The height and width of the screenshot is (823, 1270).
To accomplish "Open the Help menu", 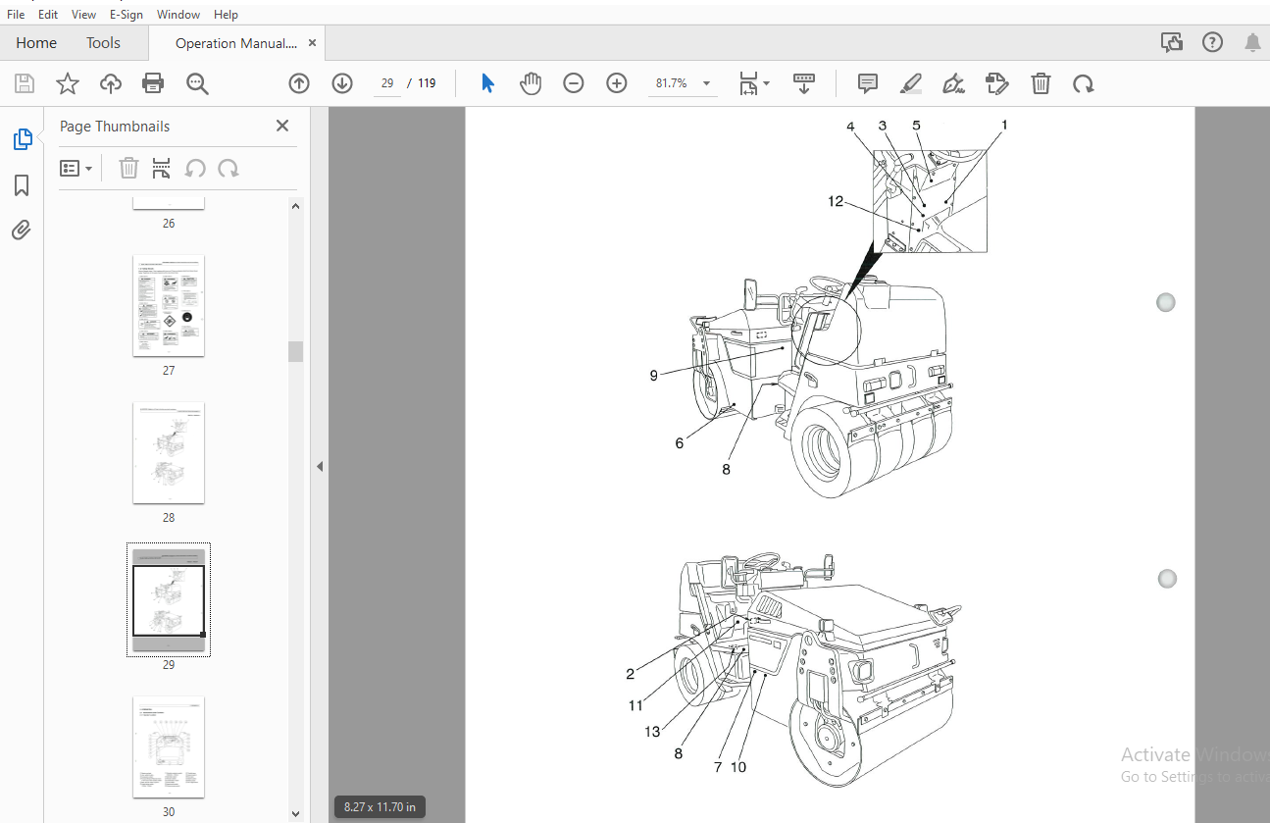I will 226,15.
